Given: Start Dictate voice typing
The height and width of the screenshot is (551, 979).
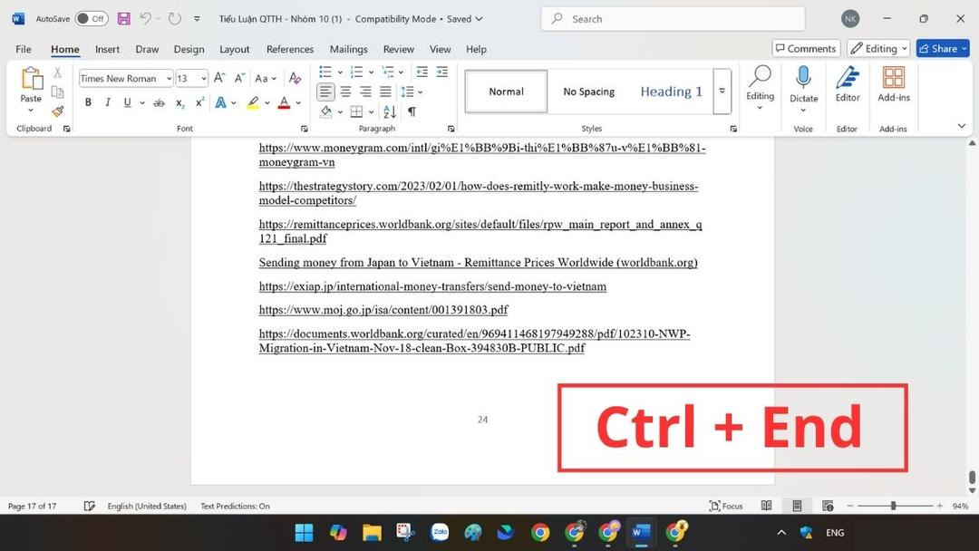Looking at the screenshot, I should [803, 86].
